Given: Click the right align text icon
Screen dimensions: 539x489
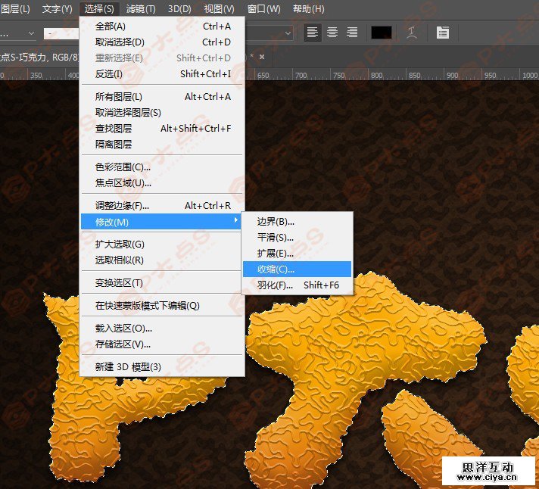Looking at the screenshot, I should coord(352,33).
